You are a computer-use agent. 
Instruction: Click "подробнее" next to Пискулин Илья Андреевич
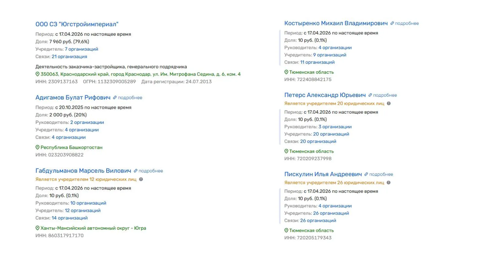coord(381,174)
